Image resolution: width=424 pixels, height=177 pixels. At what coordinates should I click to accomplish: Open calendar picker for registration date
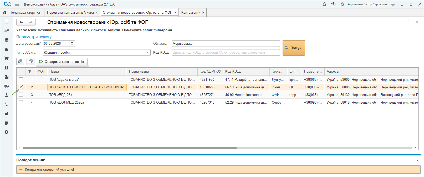point(72,43)
